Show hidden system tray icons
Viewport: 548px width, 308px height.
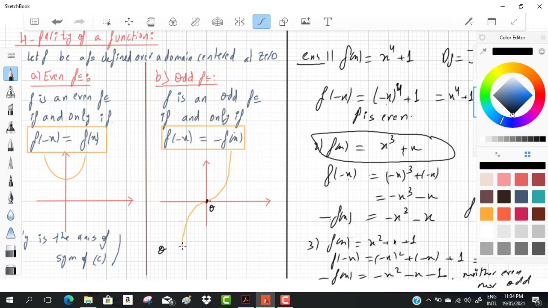click(429, 300)
